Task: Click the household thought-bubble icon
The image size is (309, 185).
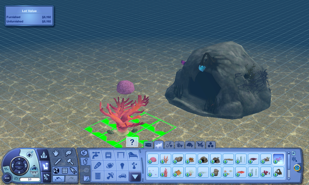Action: (29, 155)
